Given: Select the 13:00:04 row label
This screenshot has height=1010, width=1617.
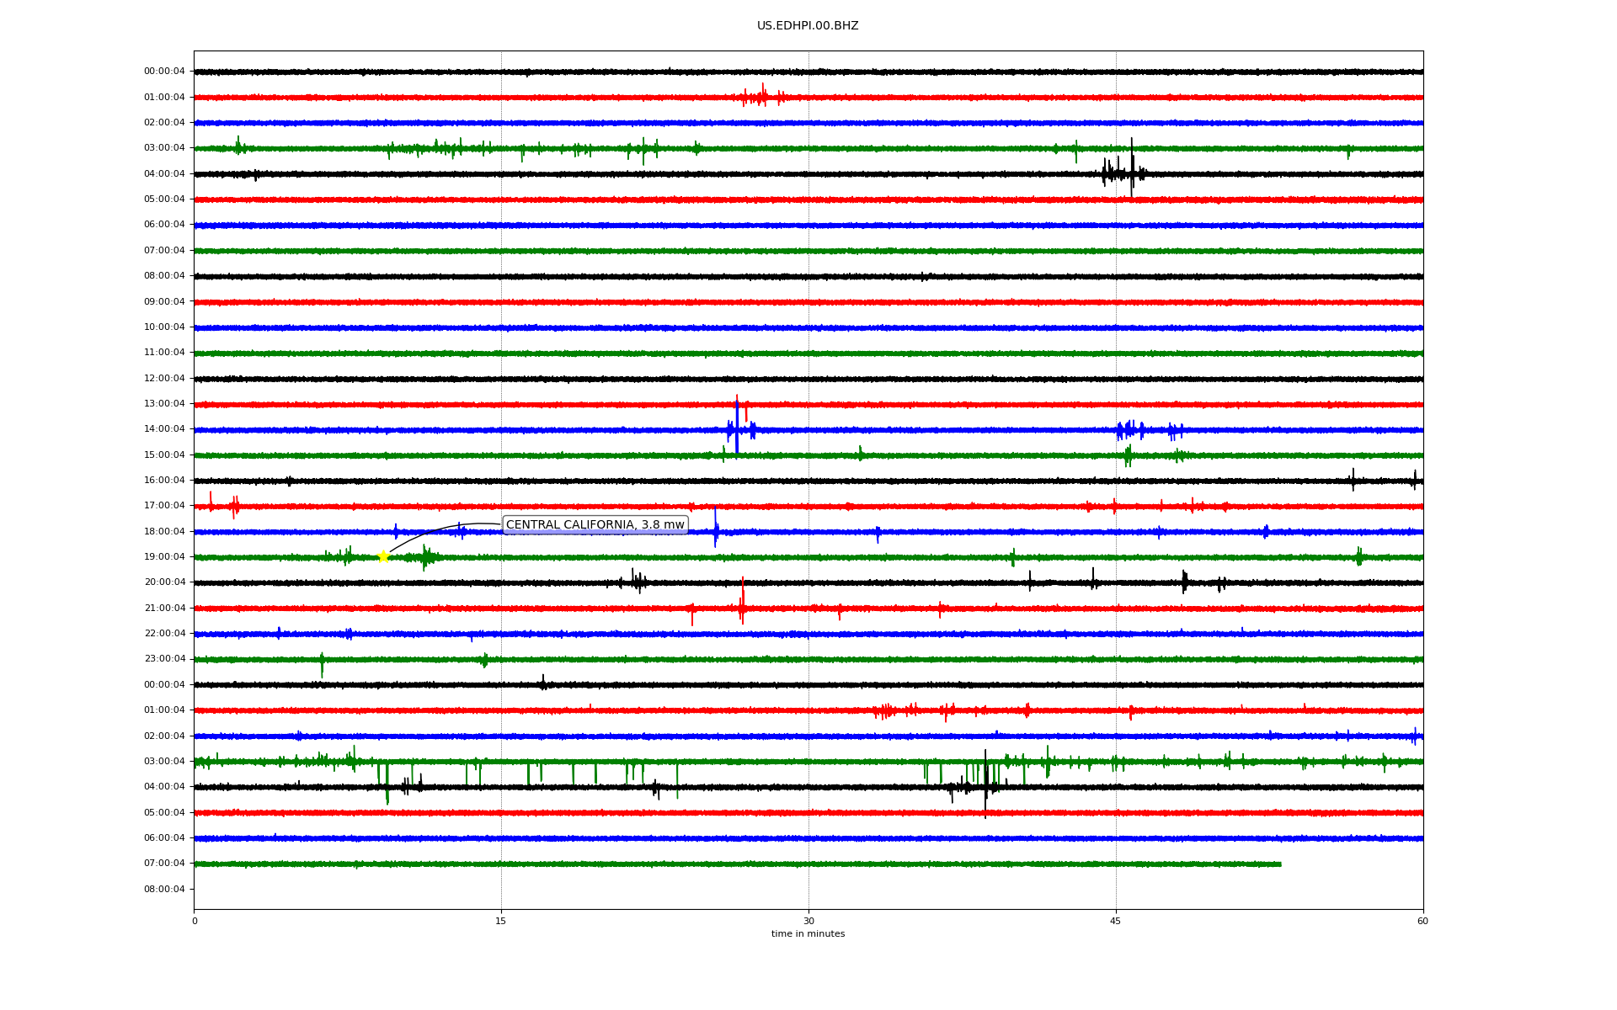Looking at the screenshot, I should click(164, 403).
